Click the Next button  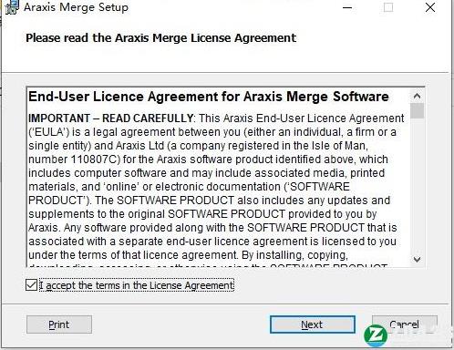click(313, 324)
